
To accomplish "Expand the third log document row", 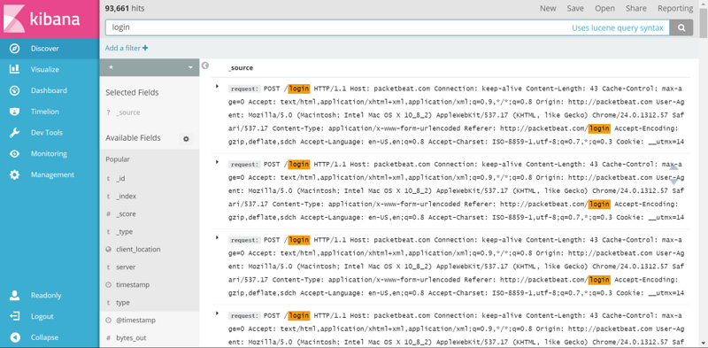I will coord(217,237).
